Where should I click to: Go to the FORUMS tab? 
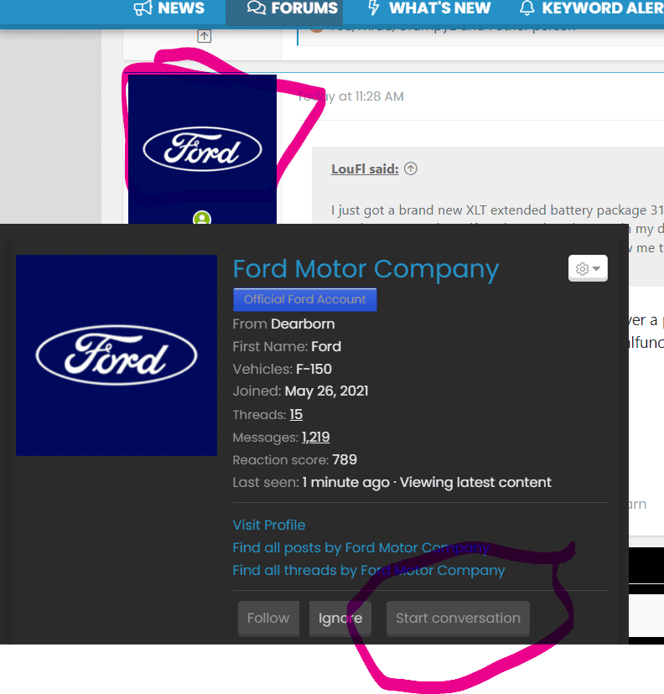(303, 8)
